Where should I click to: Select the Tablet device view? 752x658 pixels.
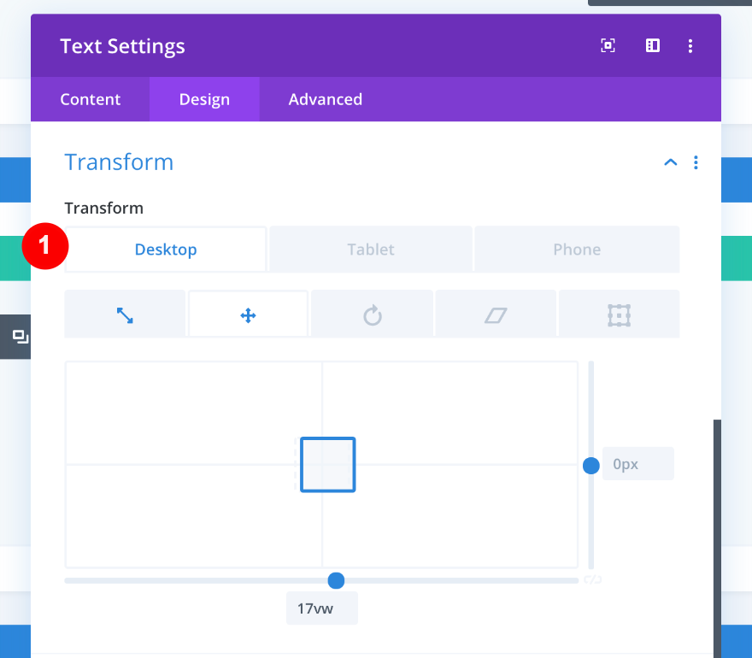371,250
